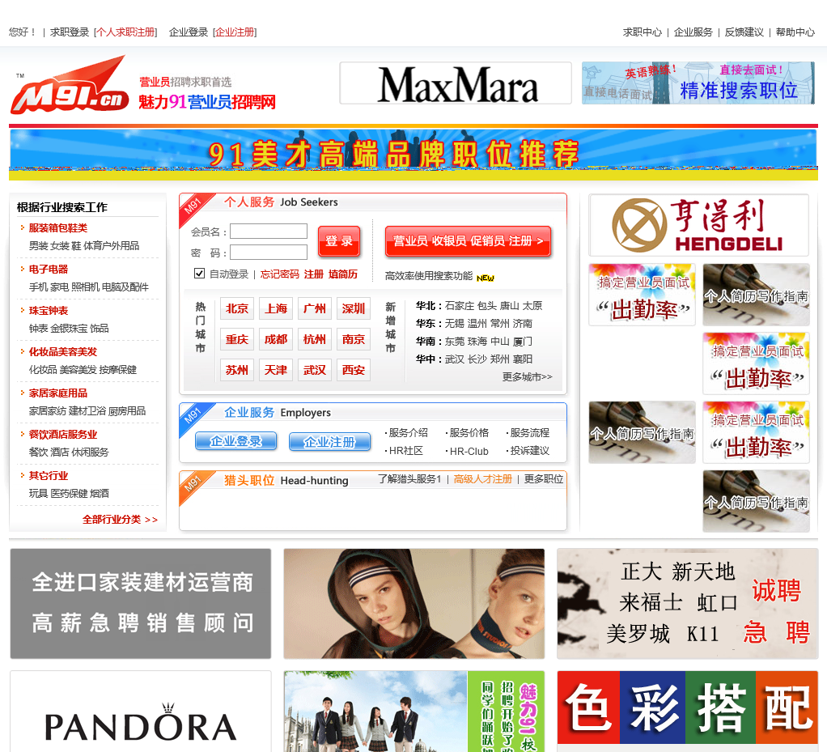
Task: Open the 餐饮酒店服务业 industry category
Action: (x=63, y=435)
